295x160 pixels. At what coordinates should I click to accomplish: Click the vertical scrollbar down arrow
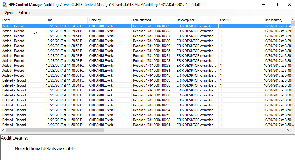click(x=293, y=125)
